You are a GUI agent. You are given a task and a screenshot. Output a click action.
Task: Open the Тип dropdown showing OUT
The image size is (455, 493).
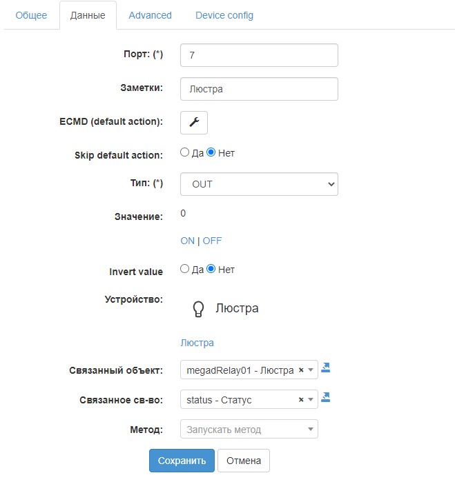tap(259, 184)
